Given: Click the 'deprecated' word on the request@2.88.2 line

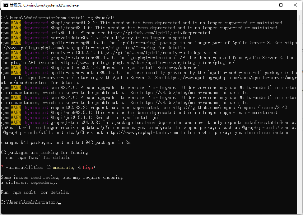Looking at the screenshot, I should click(x=36, y=107).
